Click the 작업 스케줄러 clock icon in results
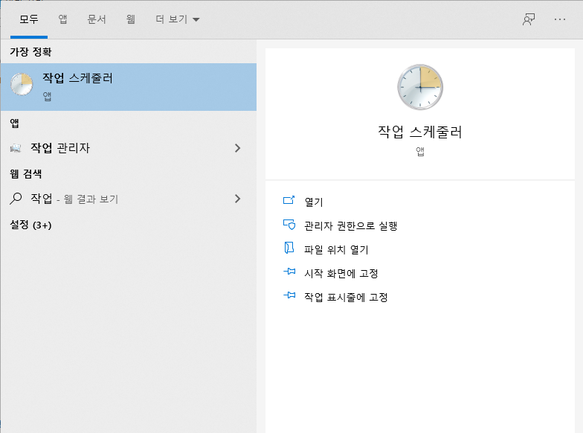Screen dimensions: 583x433 click(22, 85)
